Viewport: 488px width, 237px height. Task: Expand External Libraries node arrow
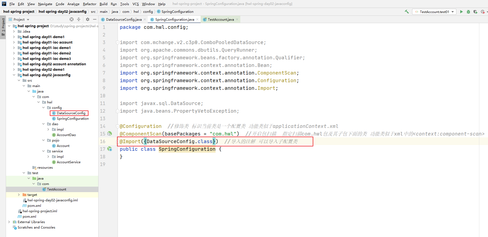9,222
